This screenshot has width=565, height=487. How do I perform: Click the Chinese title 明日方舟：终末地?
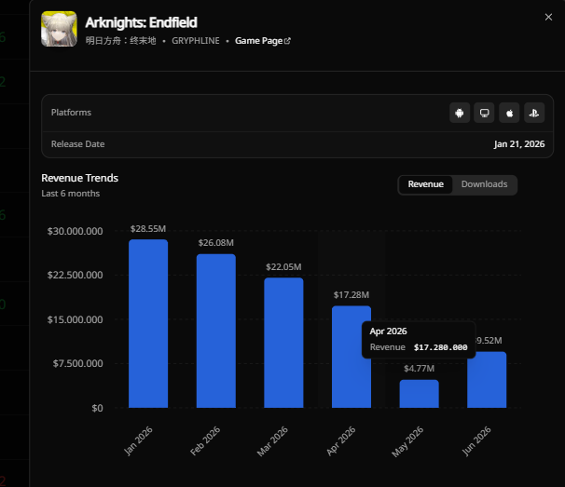click(120, 41)
